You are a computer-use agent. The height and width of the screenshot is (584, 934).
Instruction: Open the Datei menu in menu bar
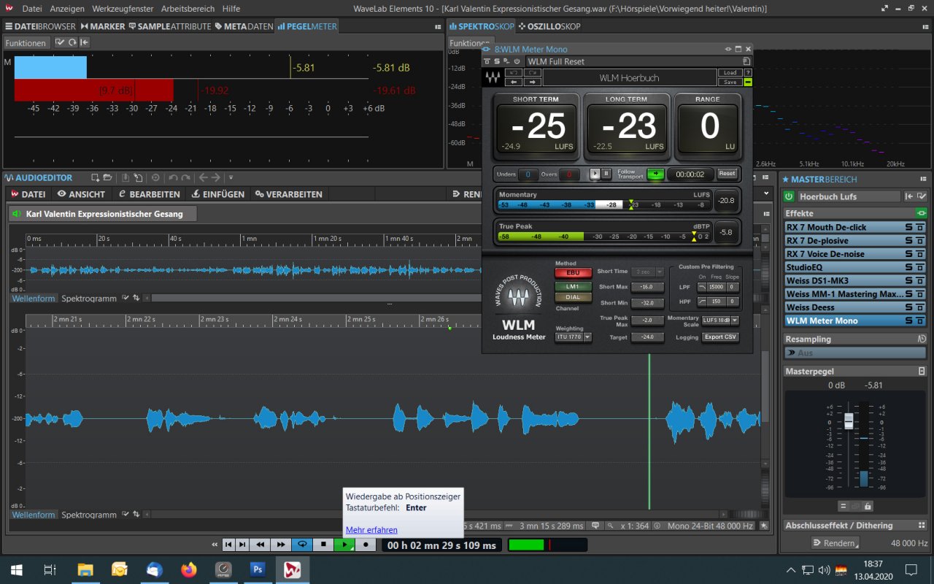tap(31, 9)
